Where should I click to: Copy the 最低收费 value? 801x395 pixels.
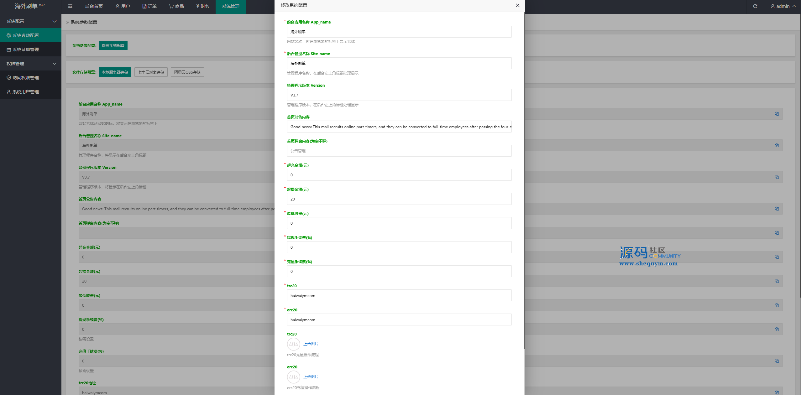click(x=777, y=305)
